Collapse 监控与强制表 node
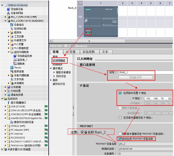Viewport: 174px width, 156px height. click(9, 52)
